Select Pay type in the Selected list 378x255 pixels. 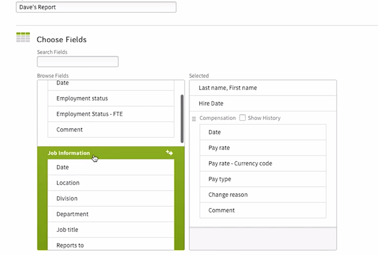tap(263, 179)
